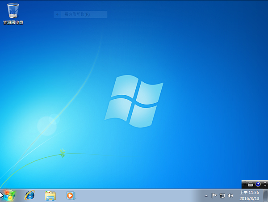
Task: Open the IME keyboard icon on language bar
Action: 251,185
